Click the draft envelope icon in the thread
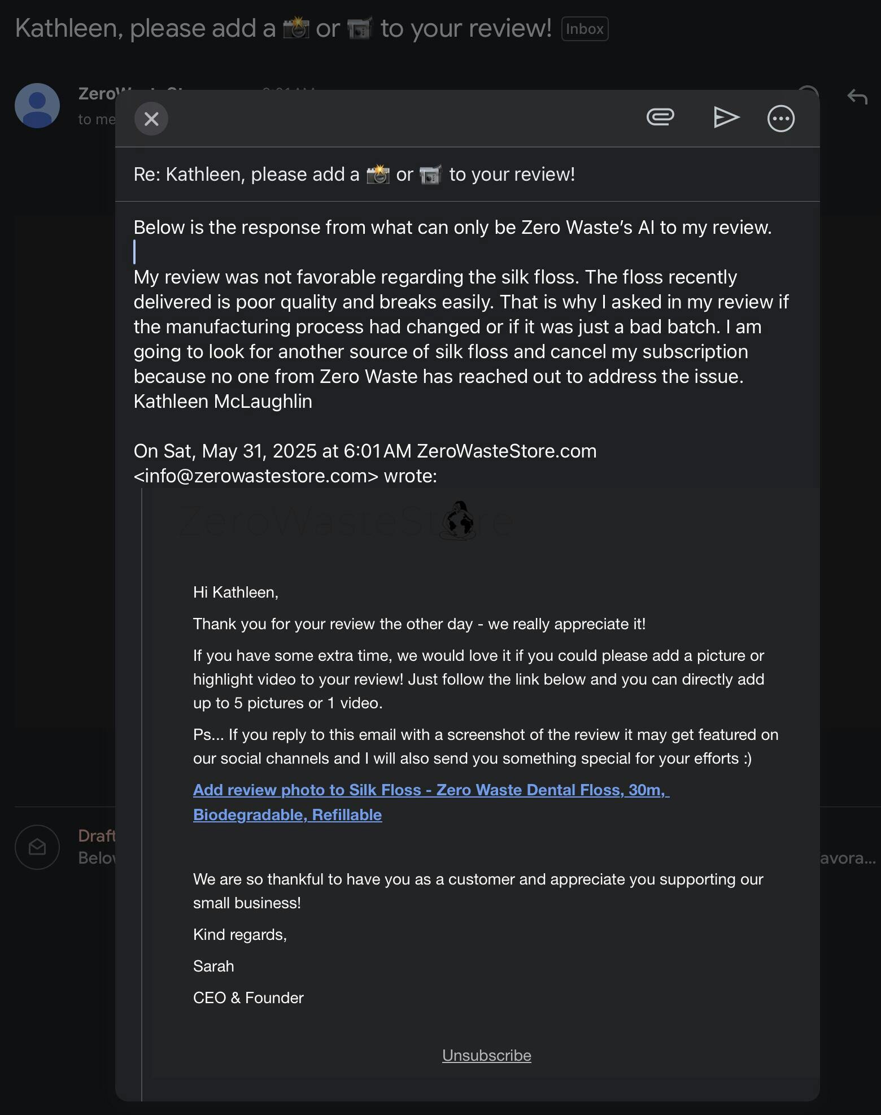The height and width of the screenshot is (1115, 881). pyautogui.click(x=37, y=847)
